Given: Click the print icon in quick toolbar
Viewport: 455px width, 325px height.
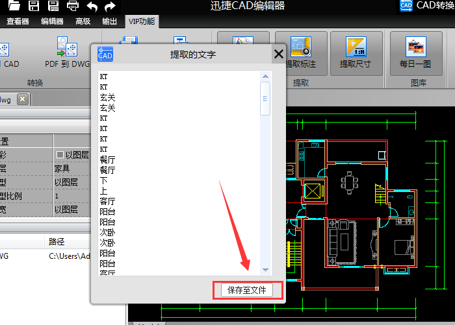Looking at the screenshot, I should (x=73, y=6).
